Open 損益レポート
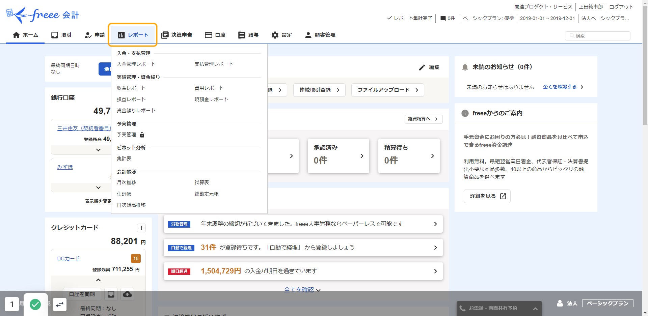This screenshot has width=648, height=316. coord(131,99)
